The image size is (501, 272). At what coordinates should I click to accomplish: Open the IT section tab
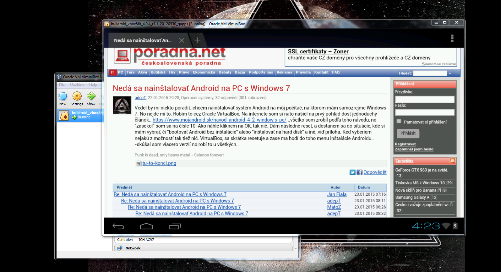click(x=112, y=73)
